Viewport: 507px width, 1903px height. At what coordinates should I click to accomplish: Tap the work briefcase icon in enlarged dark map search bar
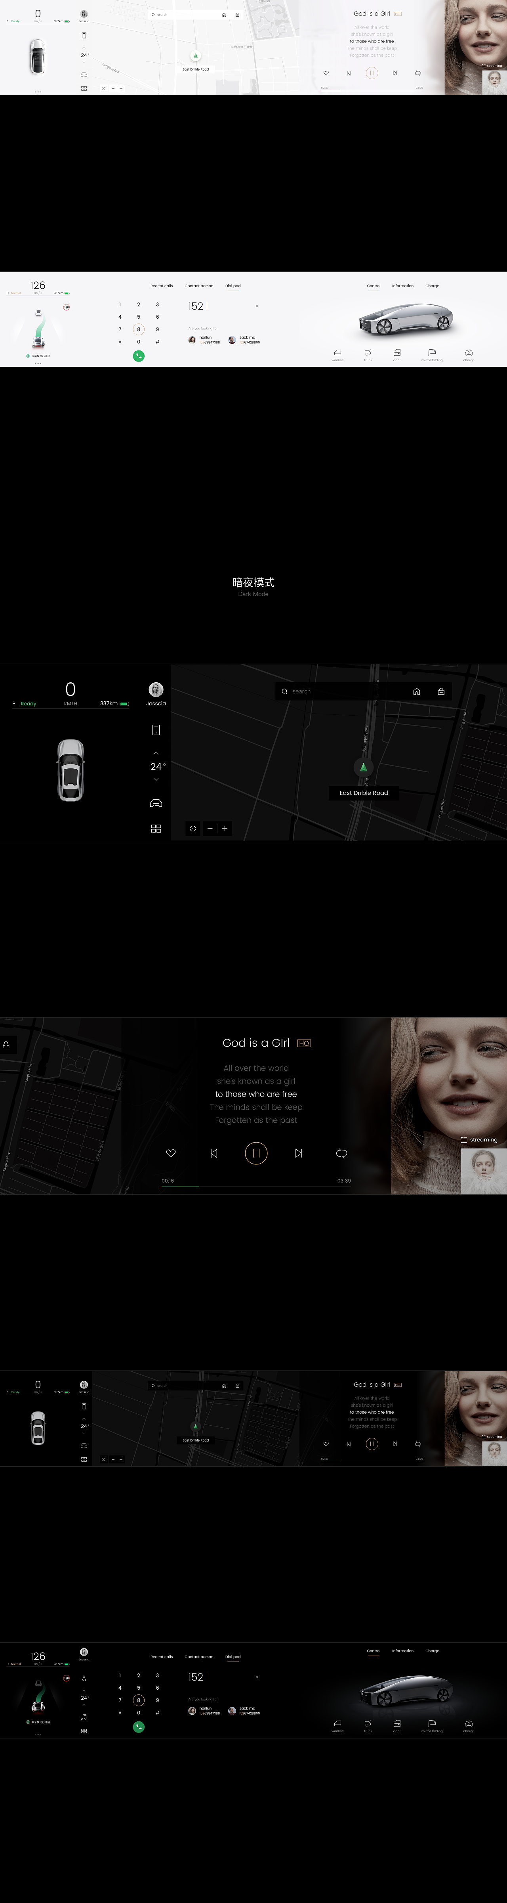click(x=440, y=691)
